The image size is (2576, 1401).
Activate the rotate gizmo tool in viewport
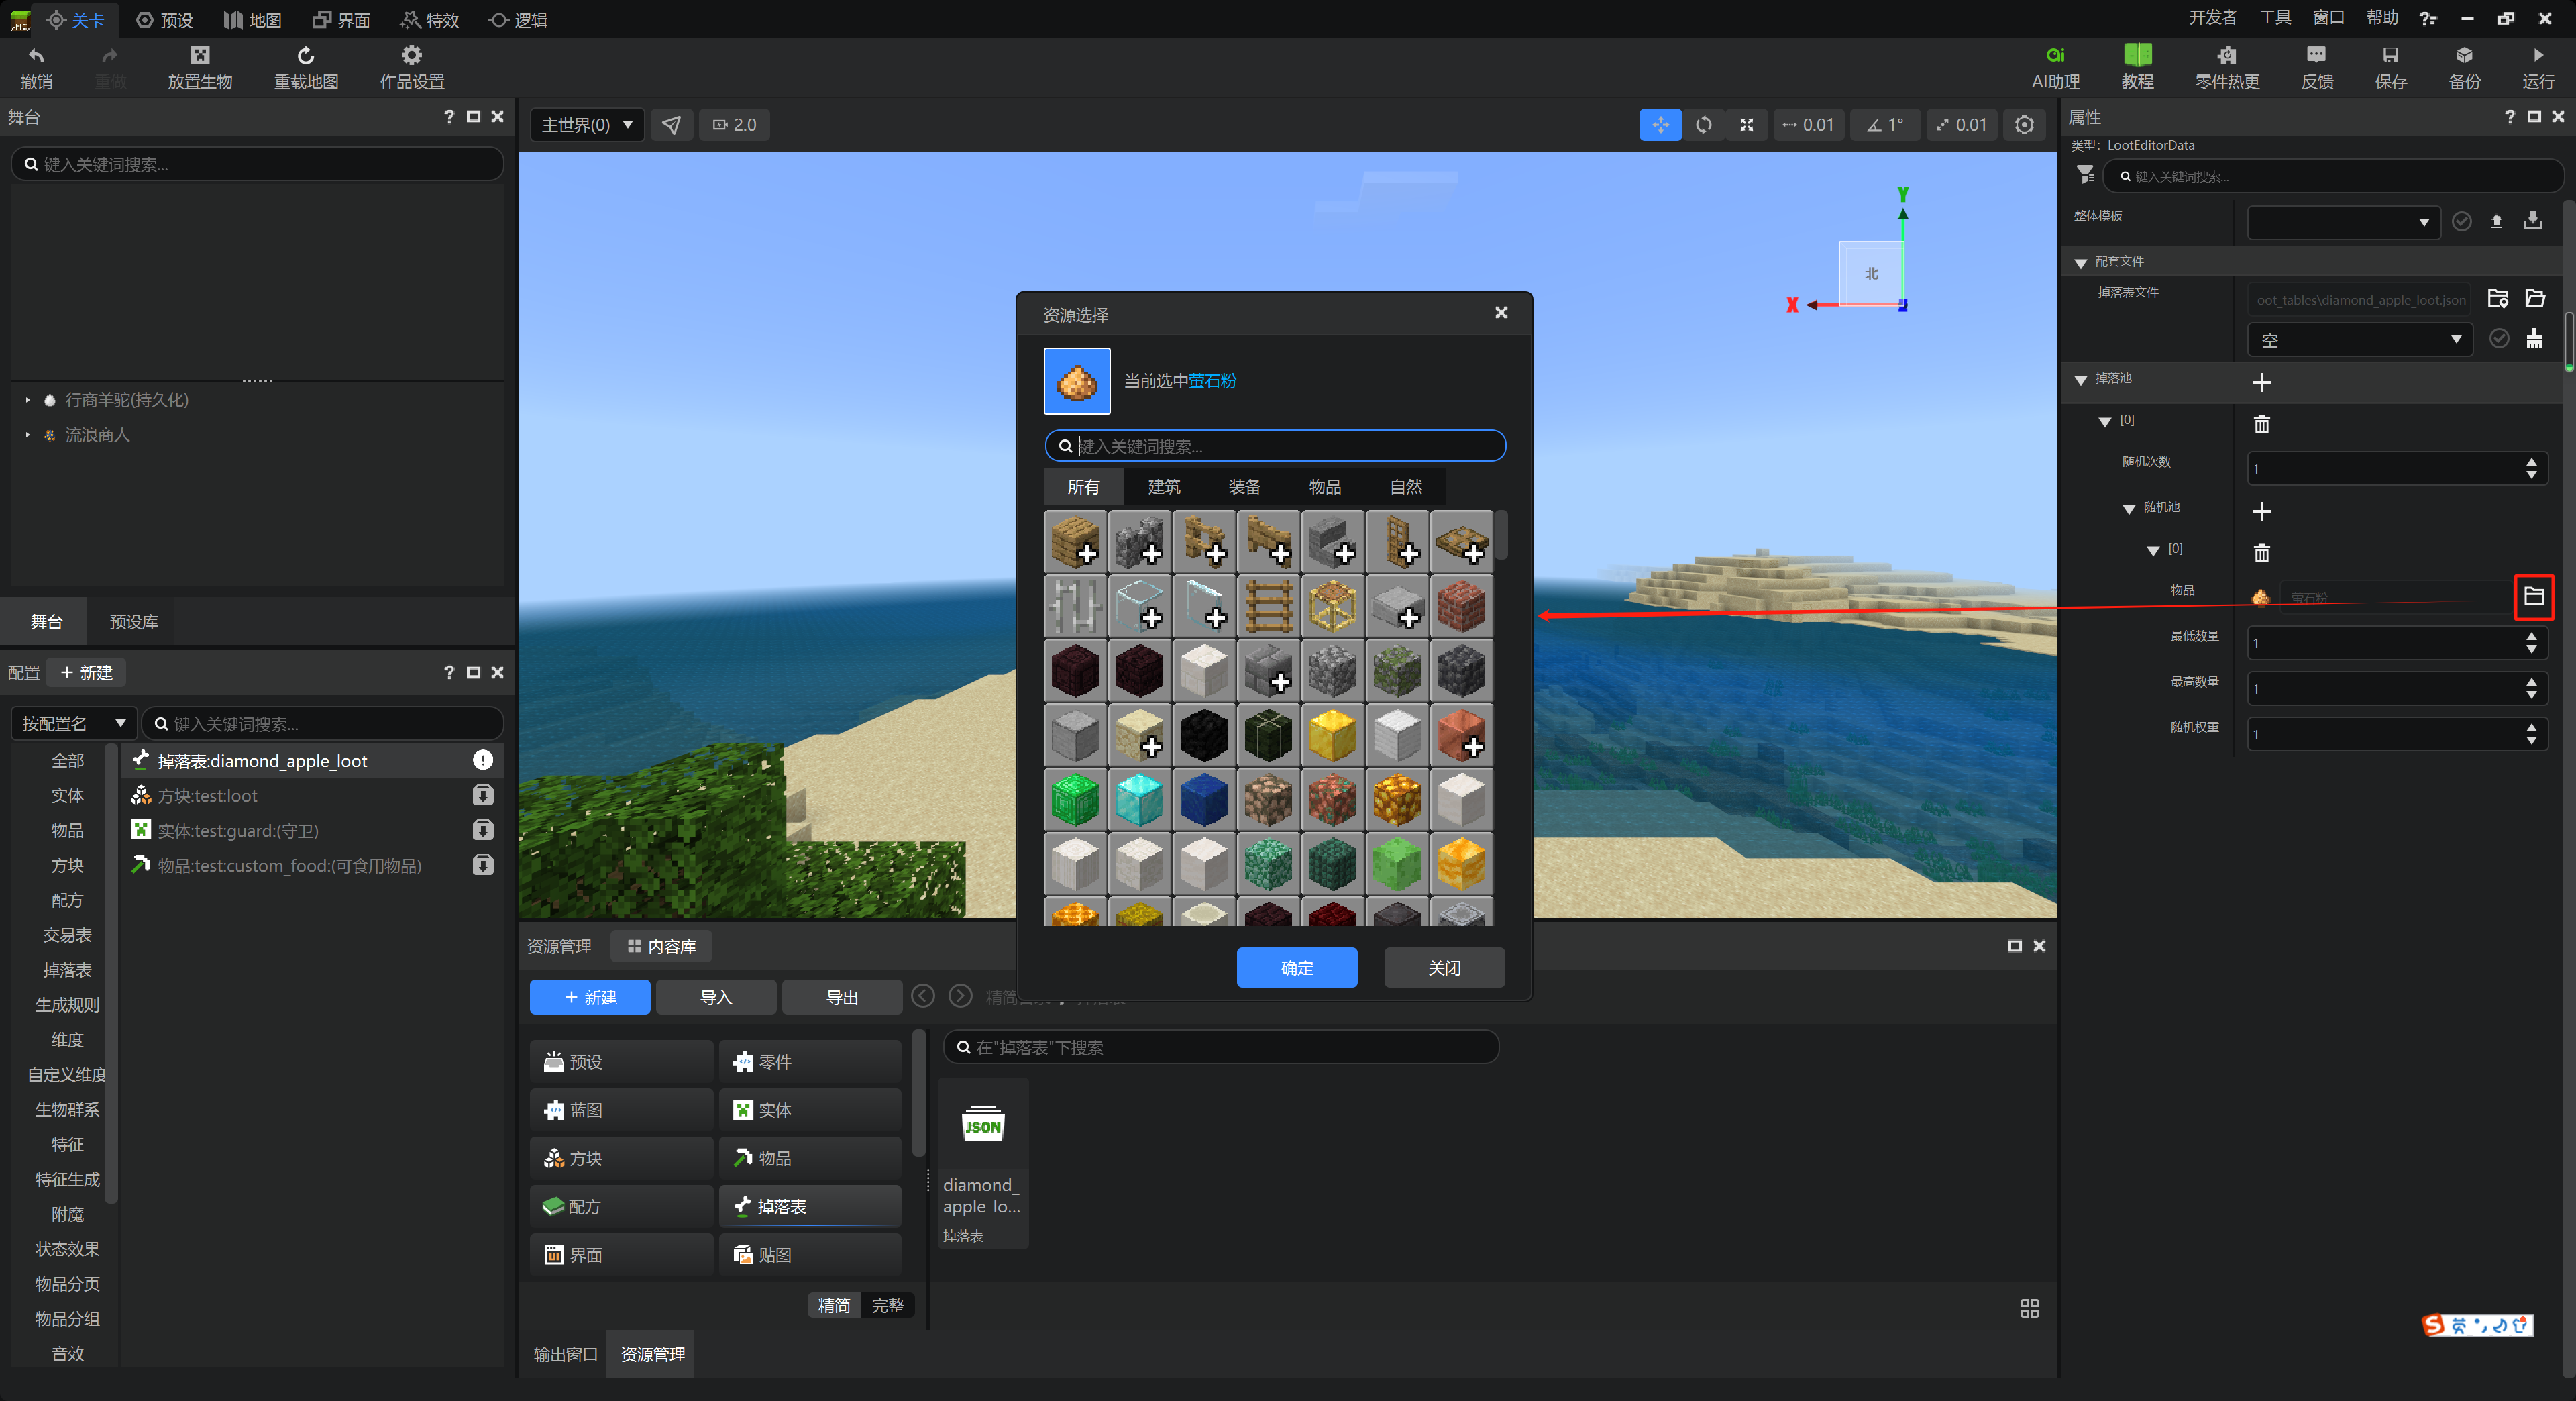coord(1703,125)
